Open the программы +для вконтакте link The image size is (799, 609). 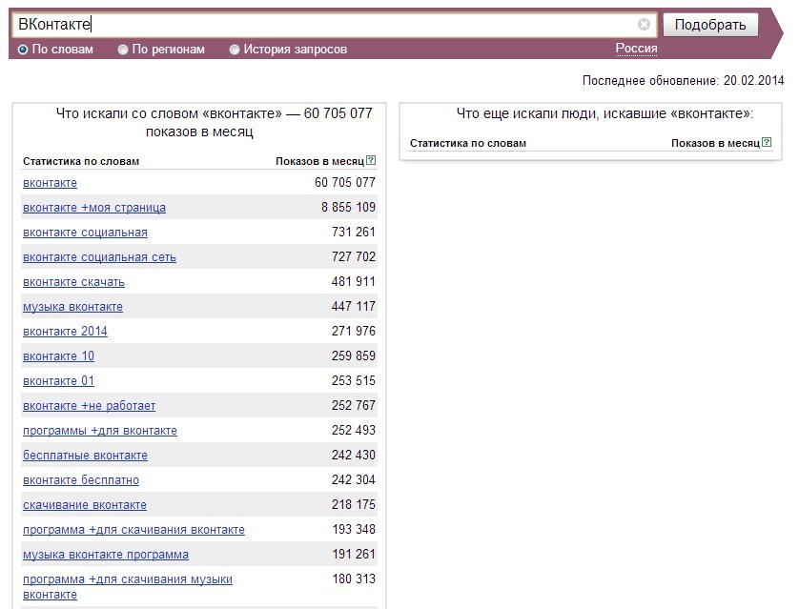pyautogui.click(x=100, y=431)
